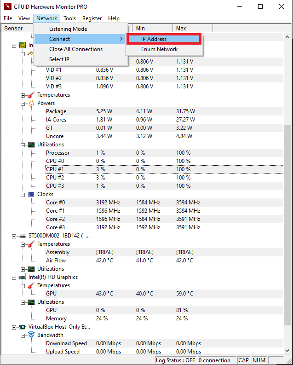Click the CAP status indicator

tap(243, 360)
